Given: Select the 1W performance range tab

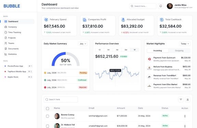Looking at the screenshot, I should pyautogui.click(x=108, y=50).
